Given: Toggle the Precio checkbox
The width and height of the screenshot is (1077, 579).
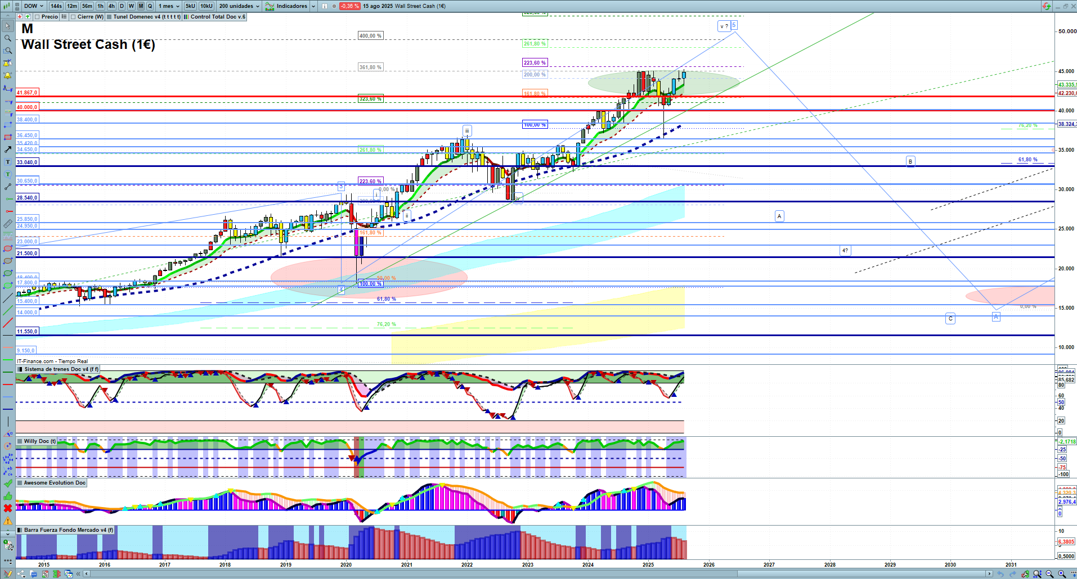Looking at the screenshot, I should click(37, 17).
